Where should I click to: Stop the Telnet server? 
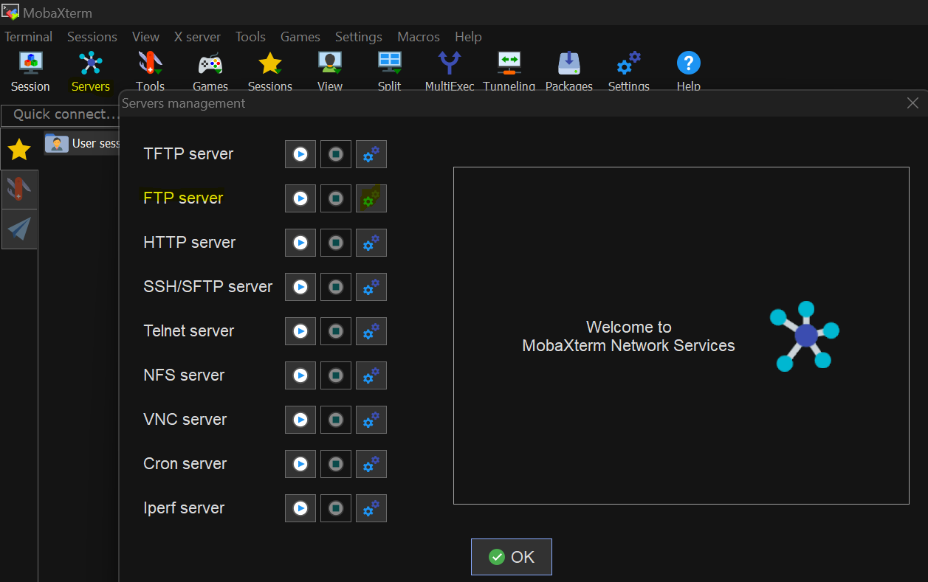click(336, 331)
